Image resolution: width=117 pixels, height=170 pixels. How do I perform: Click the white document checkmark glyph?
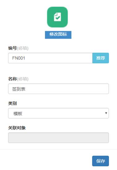57,17
